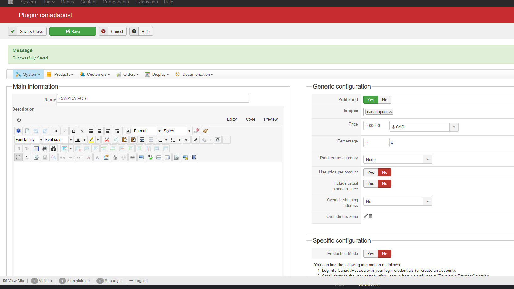
Task: Click the remove formatting eraser icon
Action: 196,131
